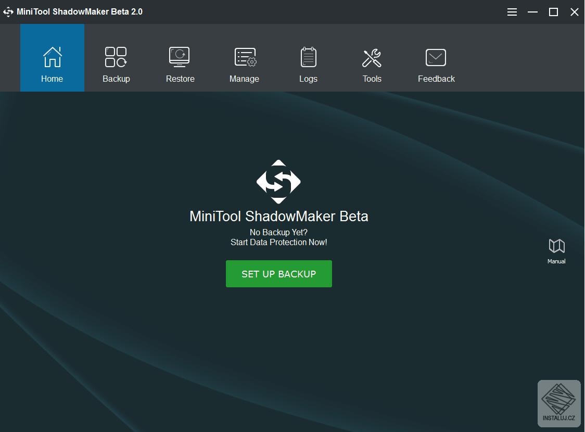The width and height of the screenshot is (585, 432).
Task: Click the 'MiniTool ShadowMaker Beta 2.0' window title
Action: pyautogui.click(x=80, y=11)
